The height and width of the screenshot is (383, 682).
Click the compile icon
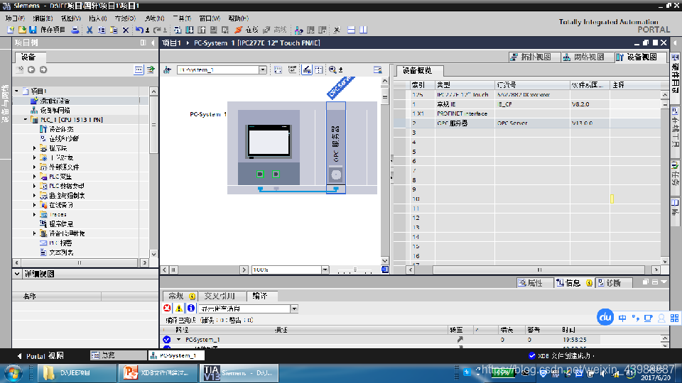click(178, 30)
